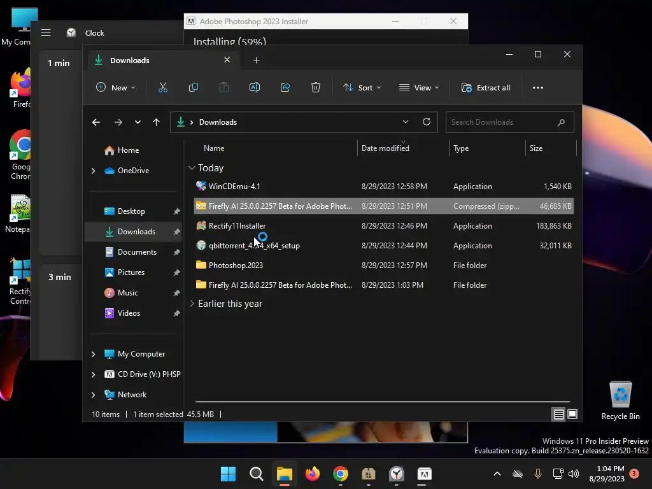This screenshot has width=652, height=489.
Task: Select WinCDEmu-4.1 file
Action: 384,187
